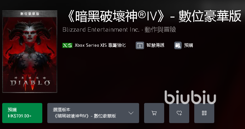Select the Smart Delivery download icon
This screenshot has width=245, height=129.
pyautogui.click(x=140, y=45)
